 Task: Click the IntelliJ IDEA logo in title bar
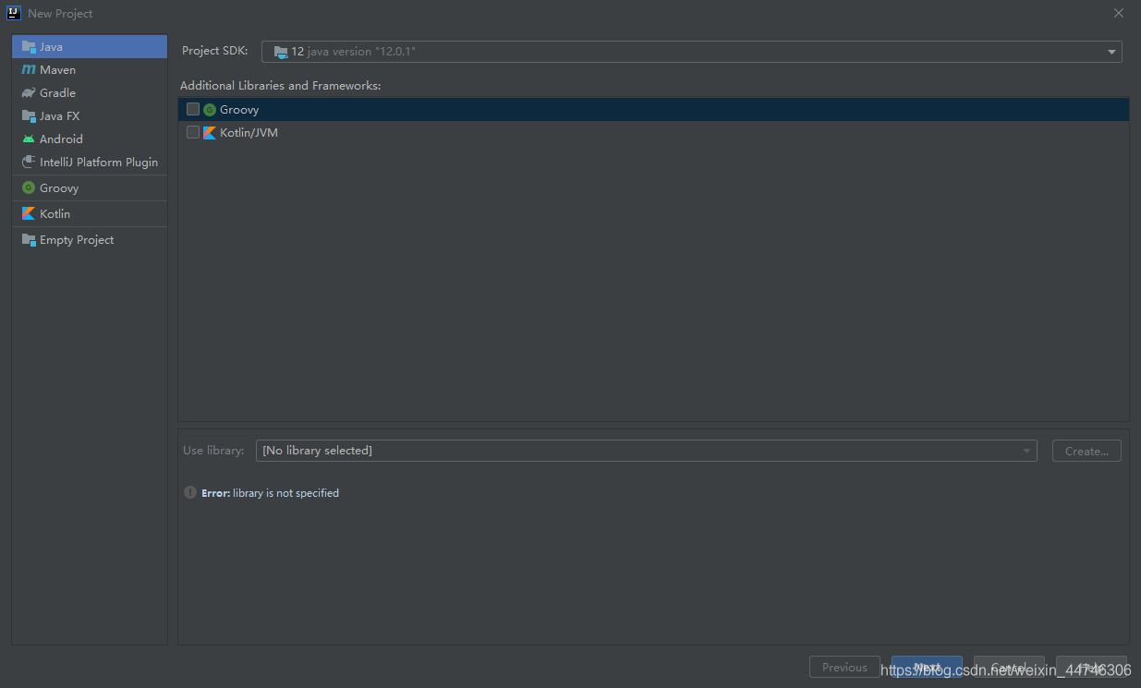(x=14, y=13)
